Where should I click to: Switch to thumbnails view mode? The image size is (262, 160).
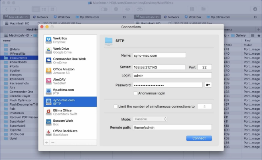pos(52,9)
